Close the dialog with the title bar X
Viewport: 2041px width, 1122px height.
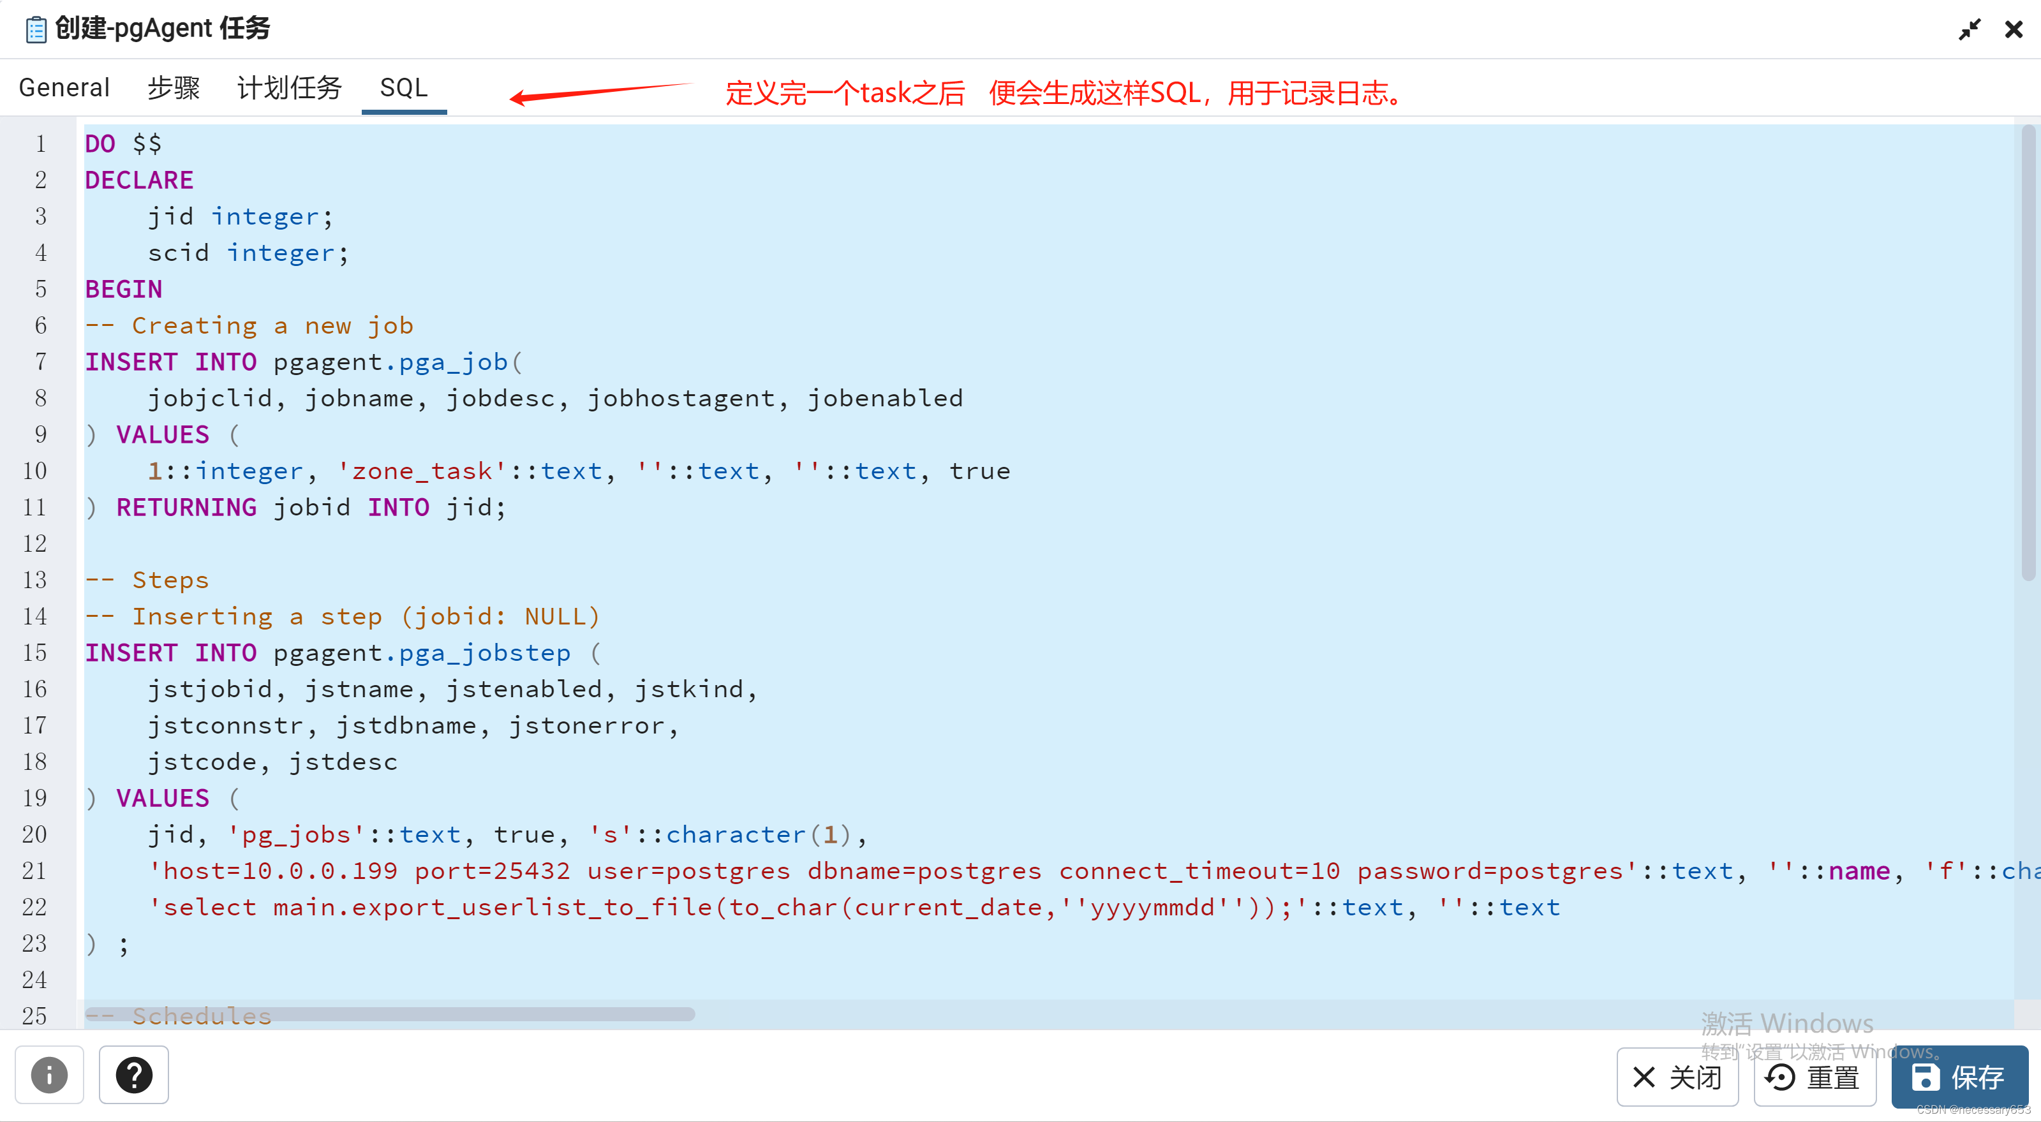(2014, 29)
